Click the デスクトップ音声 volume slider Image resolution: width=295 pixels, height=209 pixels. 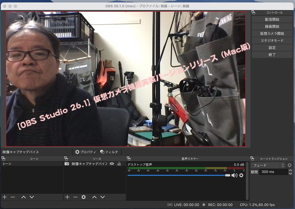[179, 175]
